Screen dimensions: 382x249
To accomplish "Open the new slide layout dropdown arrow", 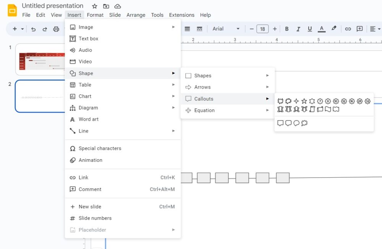I will [23, 29].
